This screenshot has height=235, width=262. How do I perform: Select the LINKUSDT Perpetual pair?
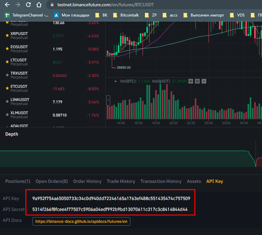pyautogui.click(x=20, y=102)
